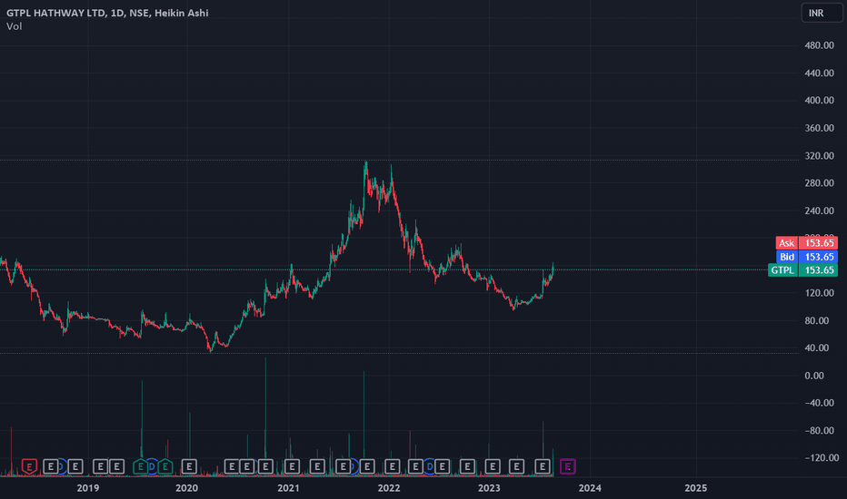Click the 480.00 price axis label
This screenshot has width=847, height=499.
[x=819, y=46]
